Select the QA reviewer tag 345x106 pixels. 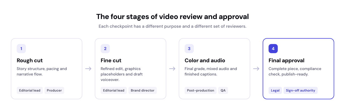coord(223,90)
